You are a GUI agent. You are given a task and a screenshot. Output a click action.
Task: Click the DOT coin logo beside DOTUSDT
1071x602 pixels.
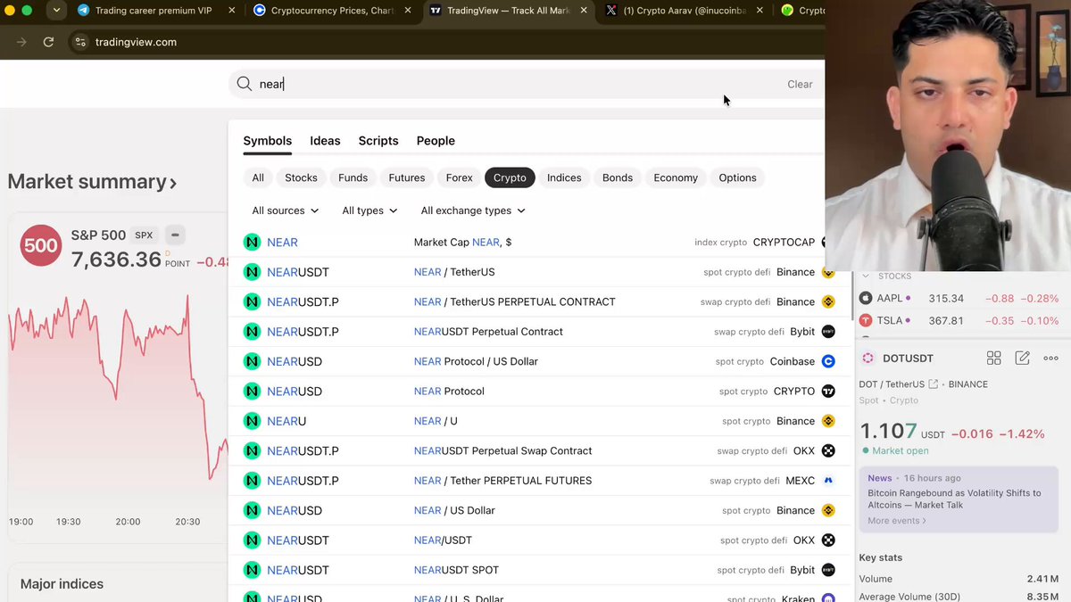click(868, 358)
